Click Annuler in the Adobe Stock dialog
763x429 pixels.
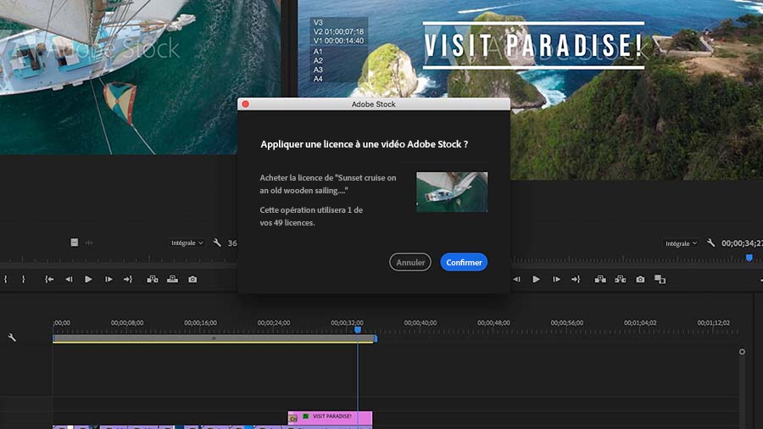[x=410, y=262]
